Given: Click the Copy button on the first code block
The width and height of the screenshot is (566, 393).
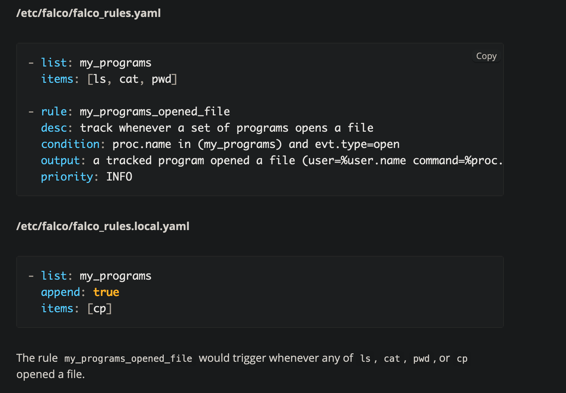Looking at the screenshot, I should coord(486,56).
